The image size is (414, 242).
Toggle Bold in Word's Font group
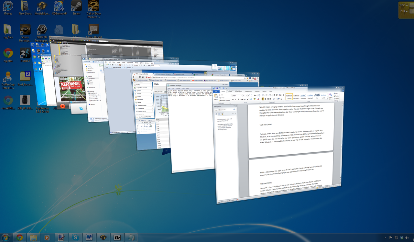pyautogui.click(x=233, y=99)
